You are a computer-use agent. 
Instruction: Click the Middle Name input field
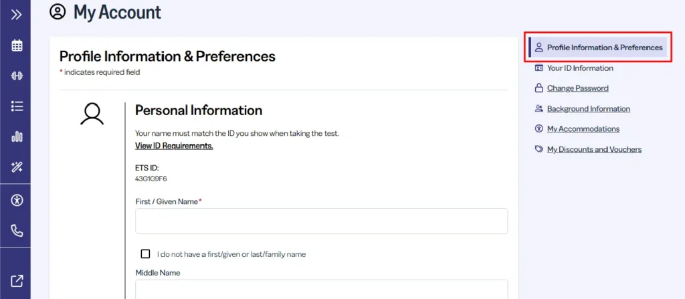pos(321,290)
